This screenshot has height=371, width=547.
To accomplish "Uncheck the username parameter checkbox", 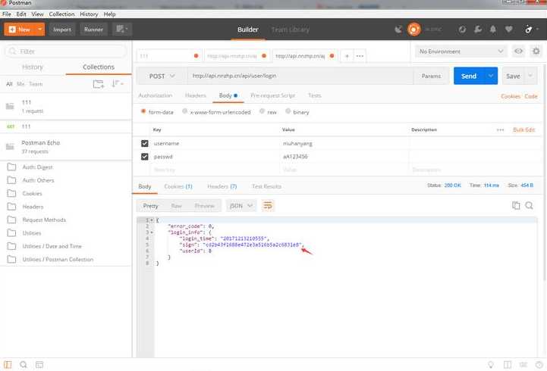I will tap(144, 143).
